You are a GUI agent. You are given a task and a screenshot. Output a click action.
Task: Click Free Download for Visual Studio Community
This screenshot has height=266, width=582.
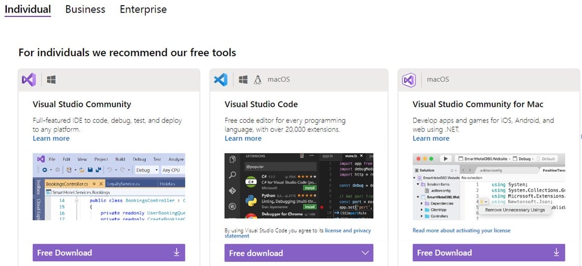[109, 252]
